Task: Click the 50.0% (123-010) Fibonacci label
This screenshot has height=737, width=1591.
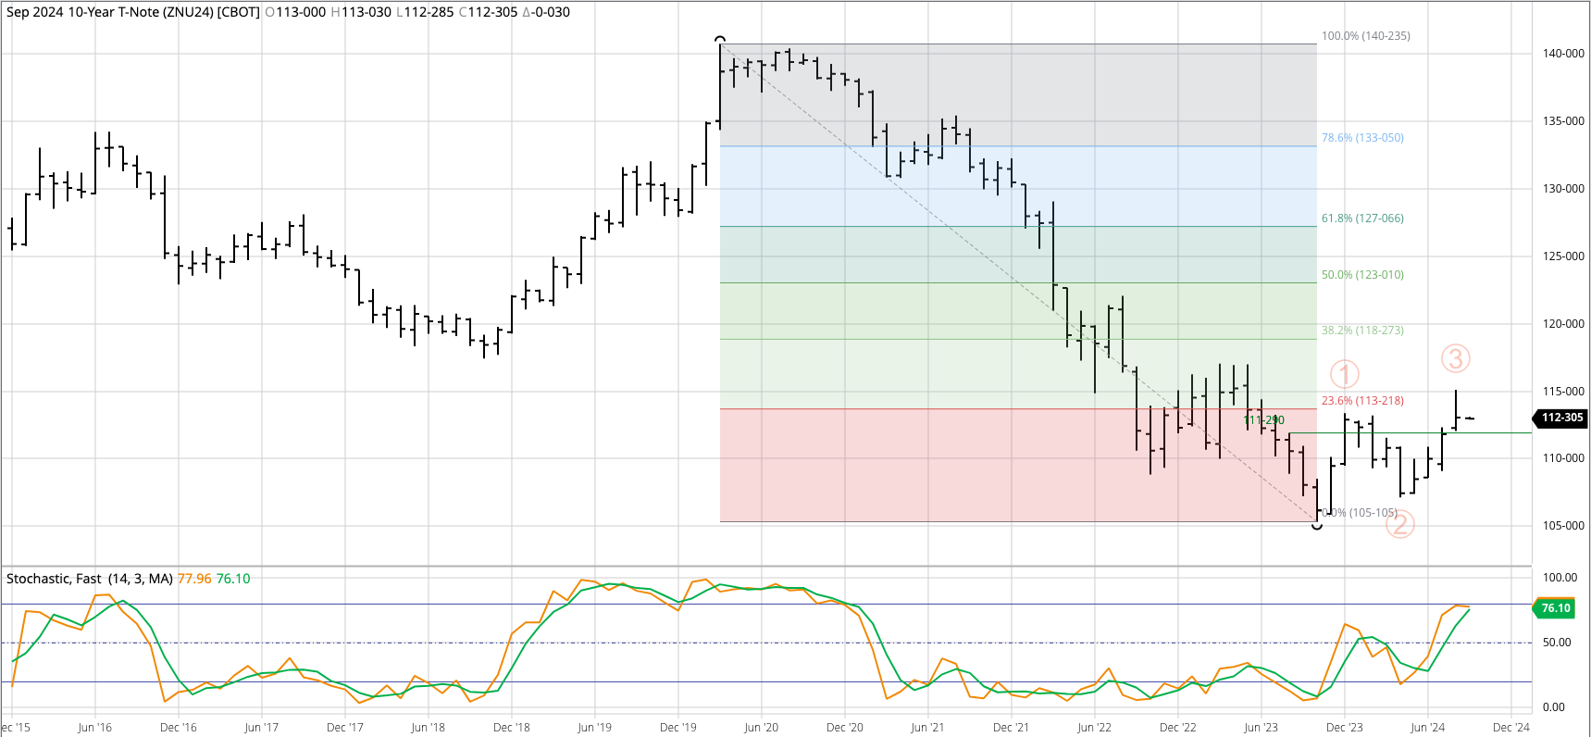Action: (x=1361, y=275)
